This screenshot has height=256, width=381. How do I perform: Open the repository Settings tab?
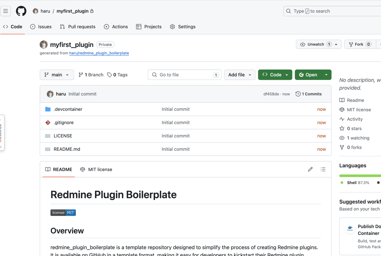[183, 27]
